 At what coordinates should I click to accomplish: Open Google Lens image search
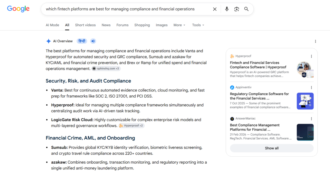pos(237,9)
